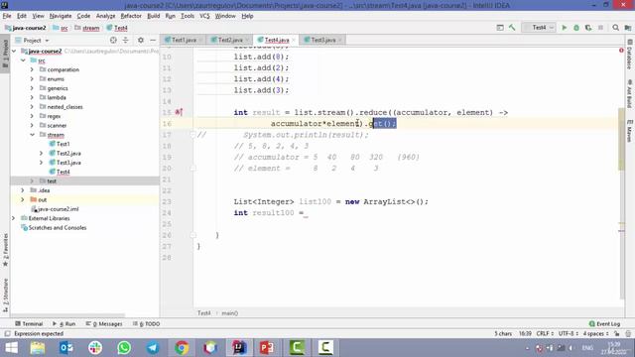Screen dimensions: 635x357
Task: Switch to Test3.java tab
Action: (x=322, y=40)
